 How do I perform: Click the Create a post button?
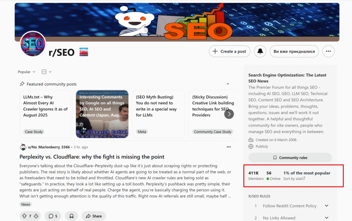229,51
